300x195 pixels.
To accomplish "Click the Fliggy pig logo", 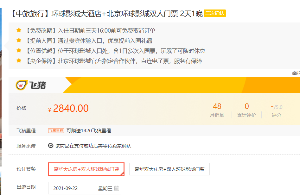I will [x=31, y=85].
